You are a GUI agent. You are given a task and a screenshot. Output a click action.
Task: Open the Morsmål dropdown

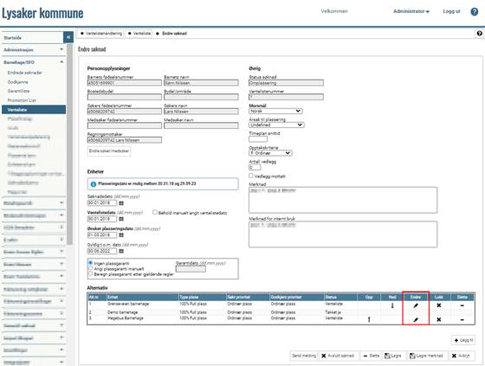pos(275,111)
